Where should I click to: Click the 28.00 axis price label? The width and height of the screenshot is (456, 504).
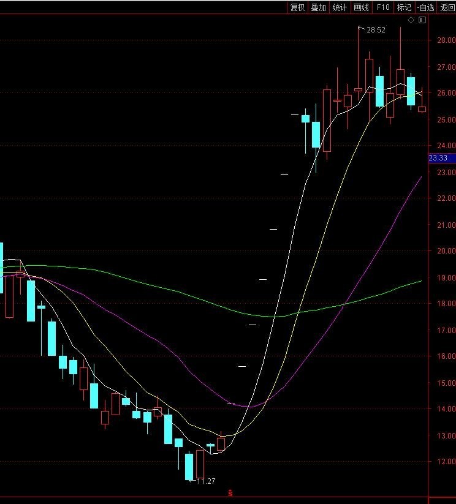pyautogui.click(x=446, y=40)
